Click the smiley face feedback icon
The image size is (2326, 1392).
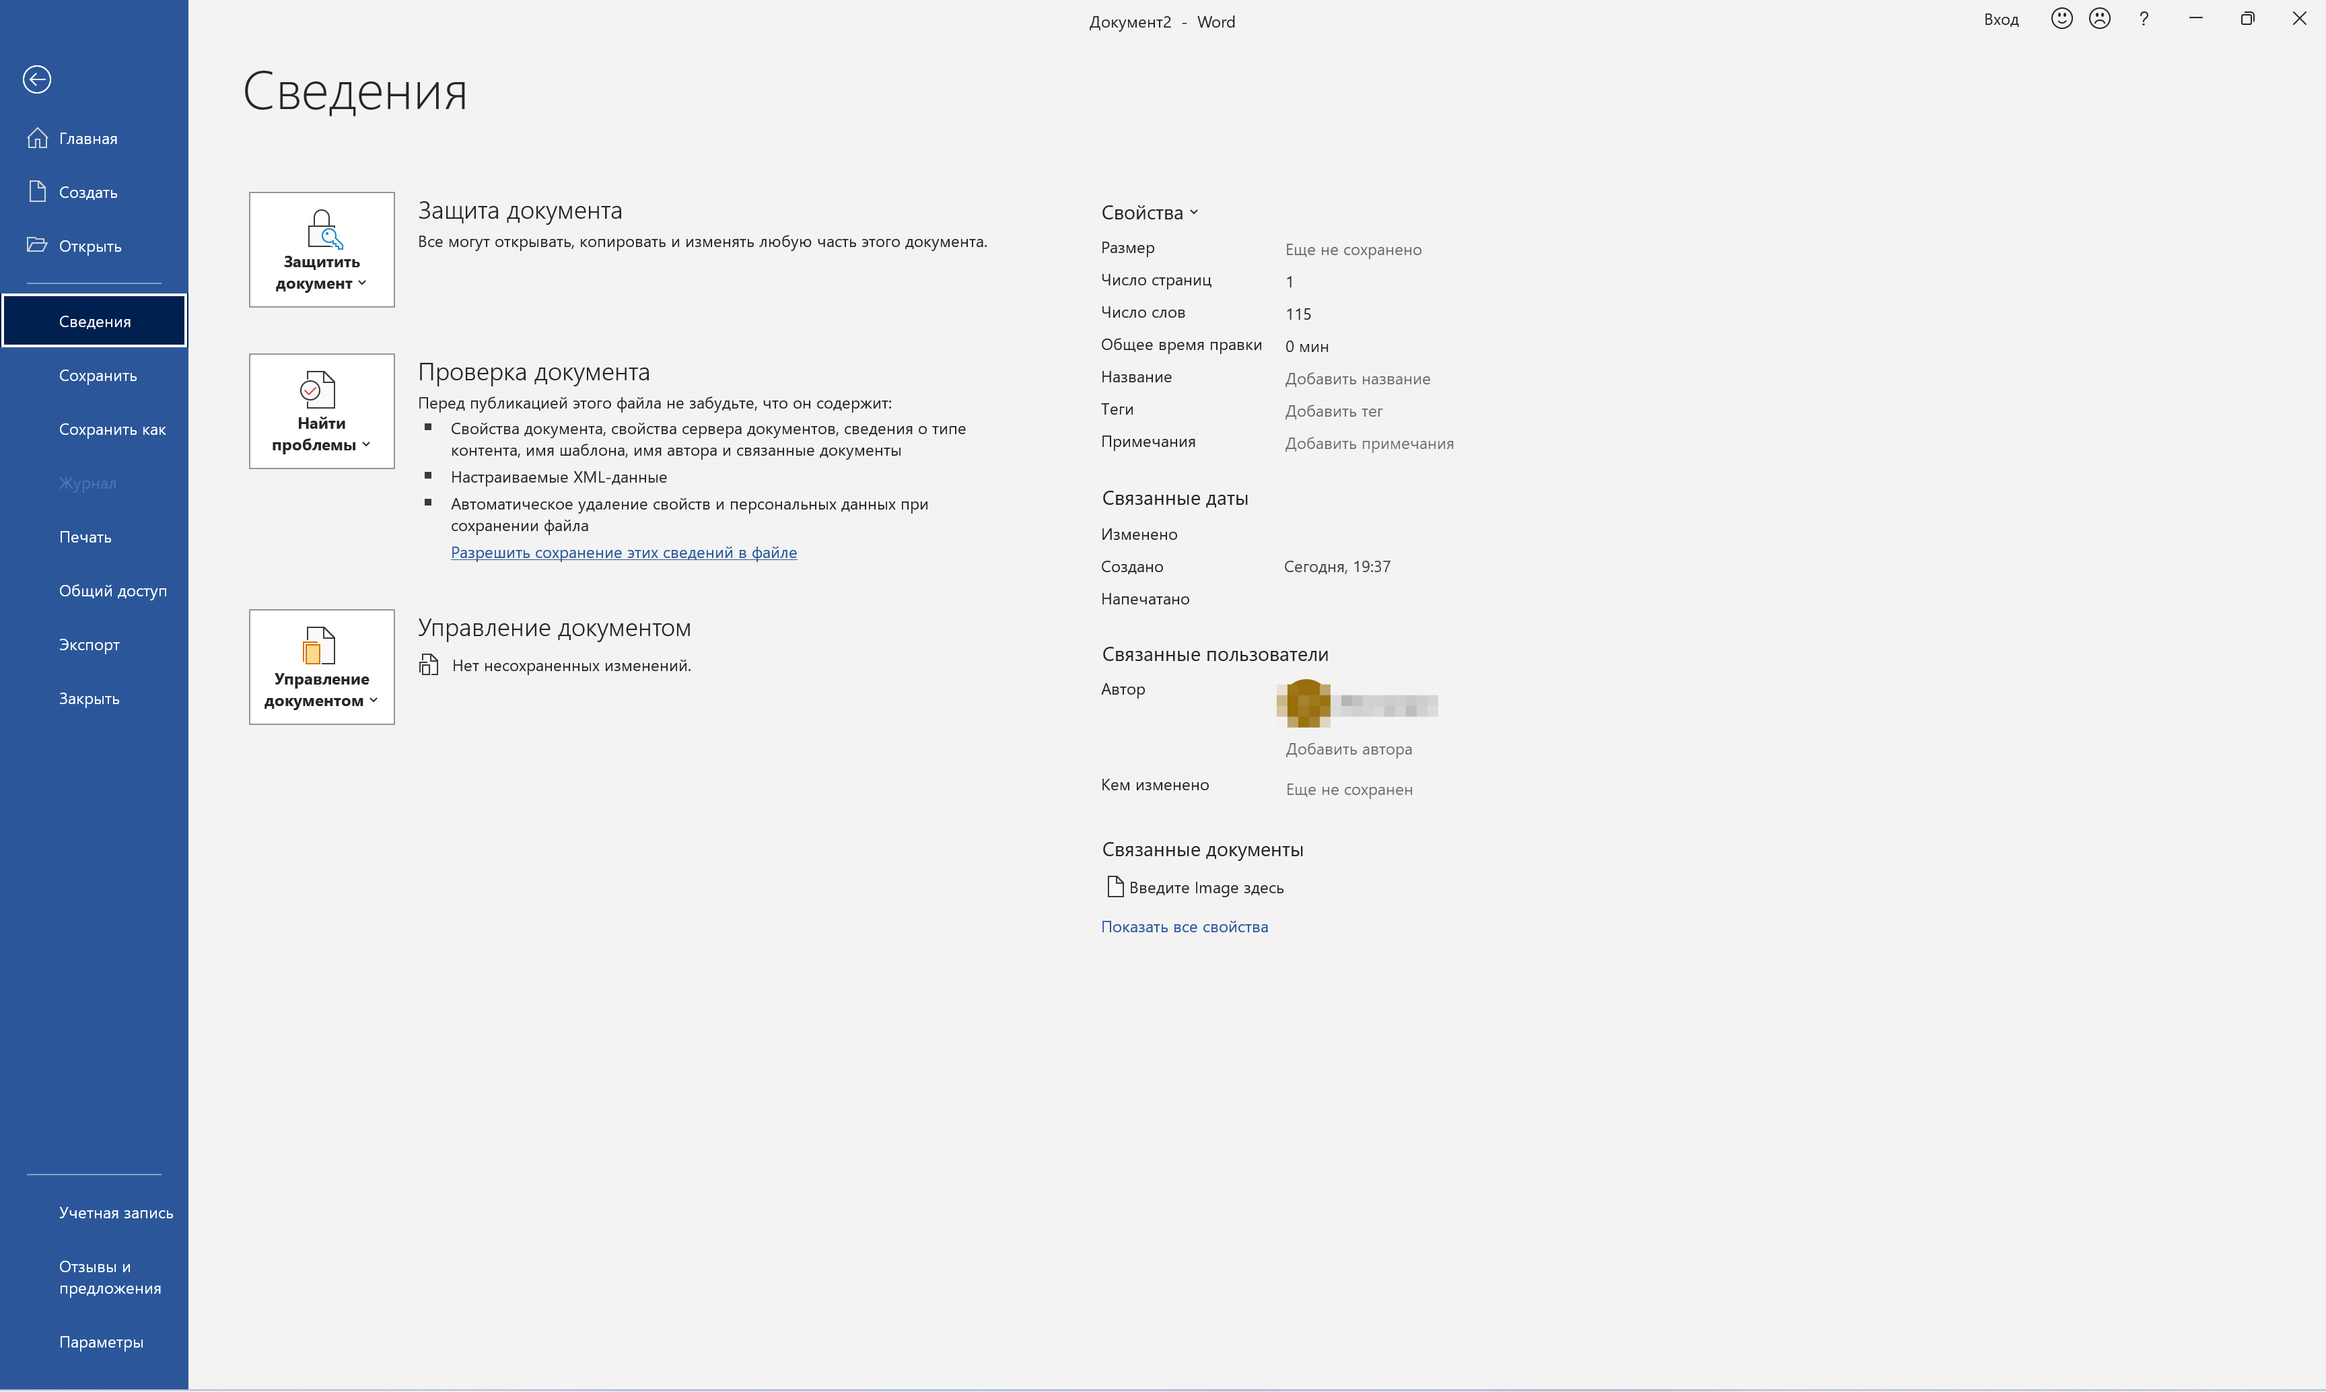click(x=2061, y=19)
